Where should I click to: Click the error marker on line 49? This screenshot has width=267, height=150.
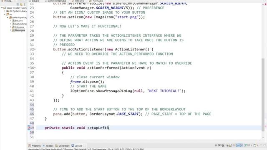(29, 128)
